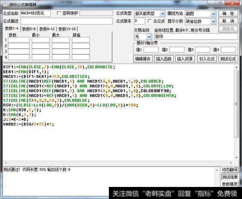Click the 公式名称 input field
This screenshot has height=199, width=242.
click(35, 13)
